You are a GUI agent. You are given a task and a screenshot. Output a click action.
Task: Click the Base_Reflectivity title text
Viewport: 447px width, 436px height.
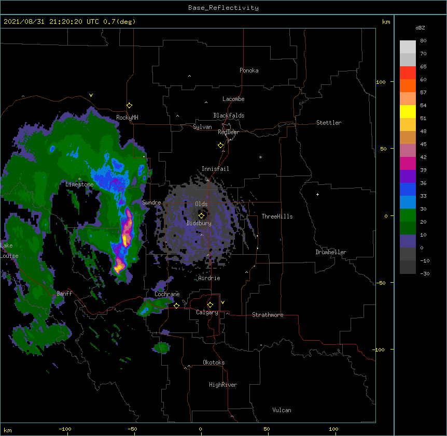pos(223,8)
